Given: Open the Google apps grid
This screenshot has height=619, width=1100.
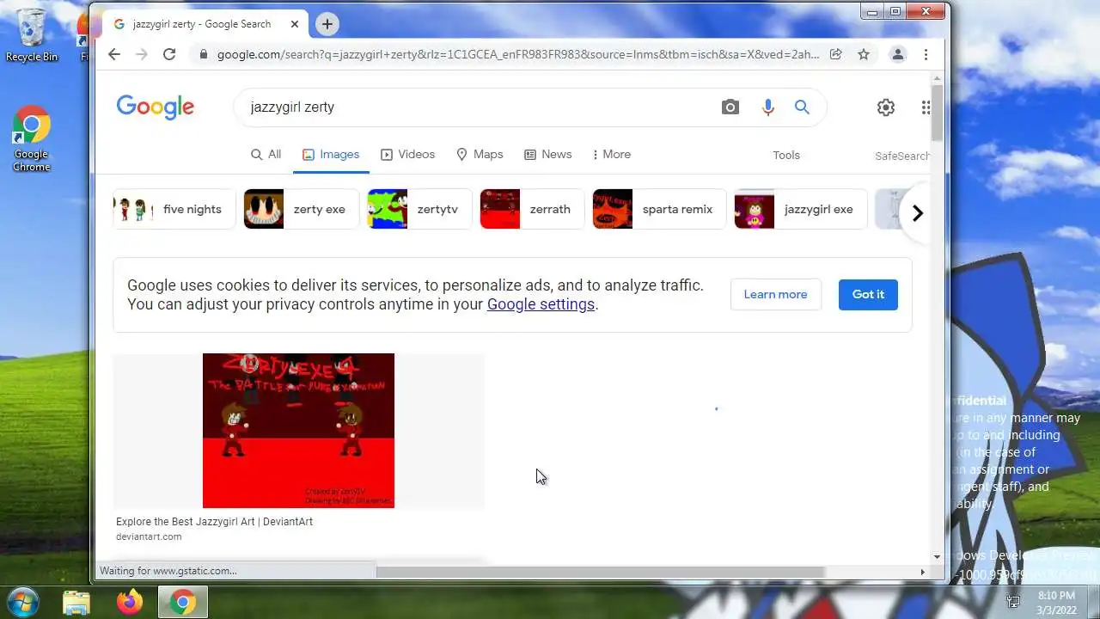Looking at the screenshot, I should pos(926,107).
